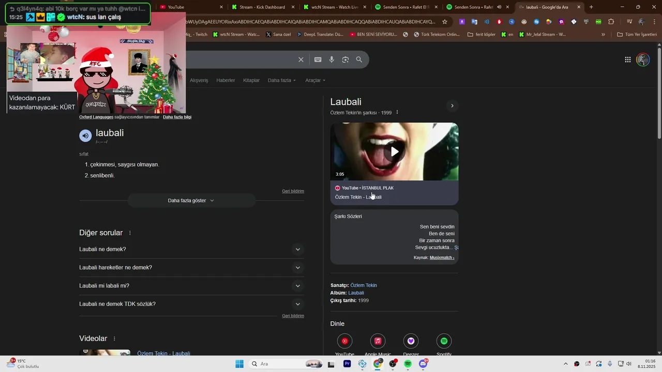Switch to the YouTube browser tab

pos(191,7)
